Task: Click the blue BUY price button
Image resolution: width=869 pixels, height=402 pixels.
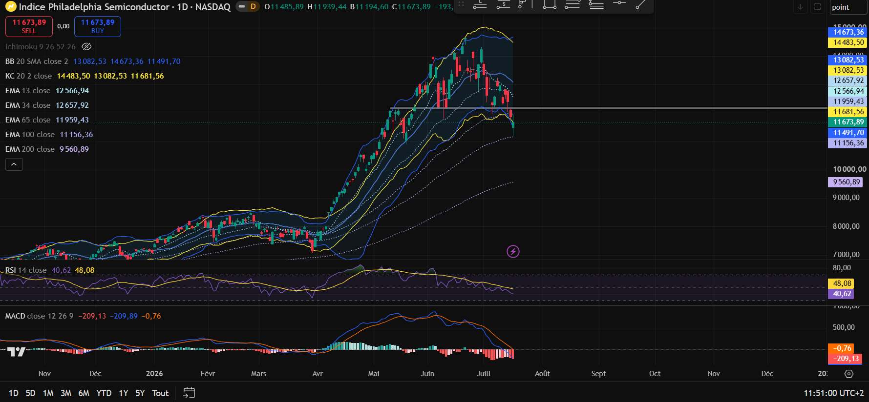Action: [x=98, y=26]
